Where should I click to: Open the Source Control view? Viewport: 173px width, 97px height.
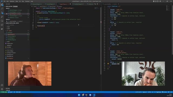[x=2, y=13]
